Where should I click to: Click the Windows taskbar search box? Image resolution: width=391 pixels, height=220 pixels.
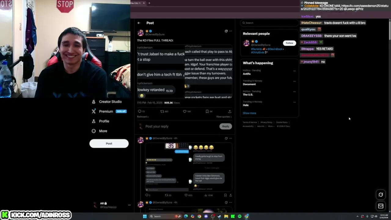[166, 216]
